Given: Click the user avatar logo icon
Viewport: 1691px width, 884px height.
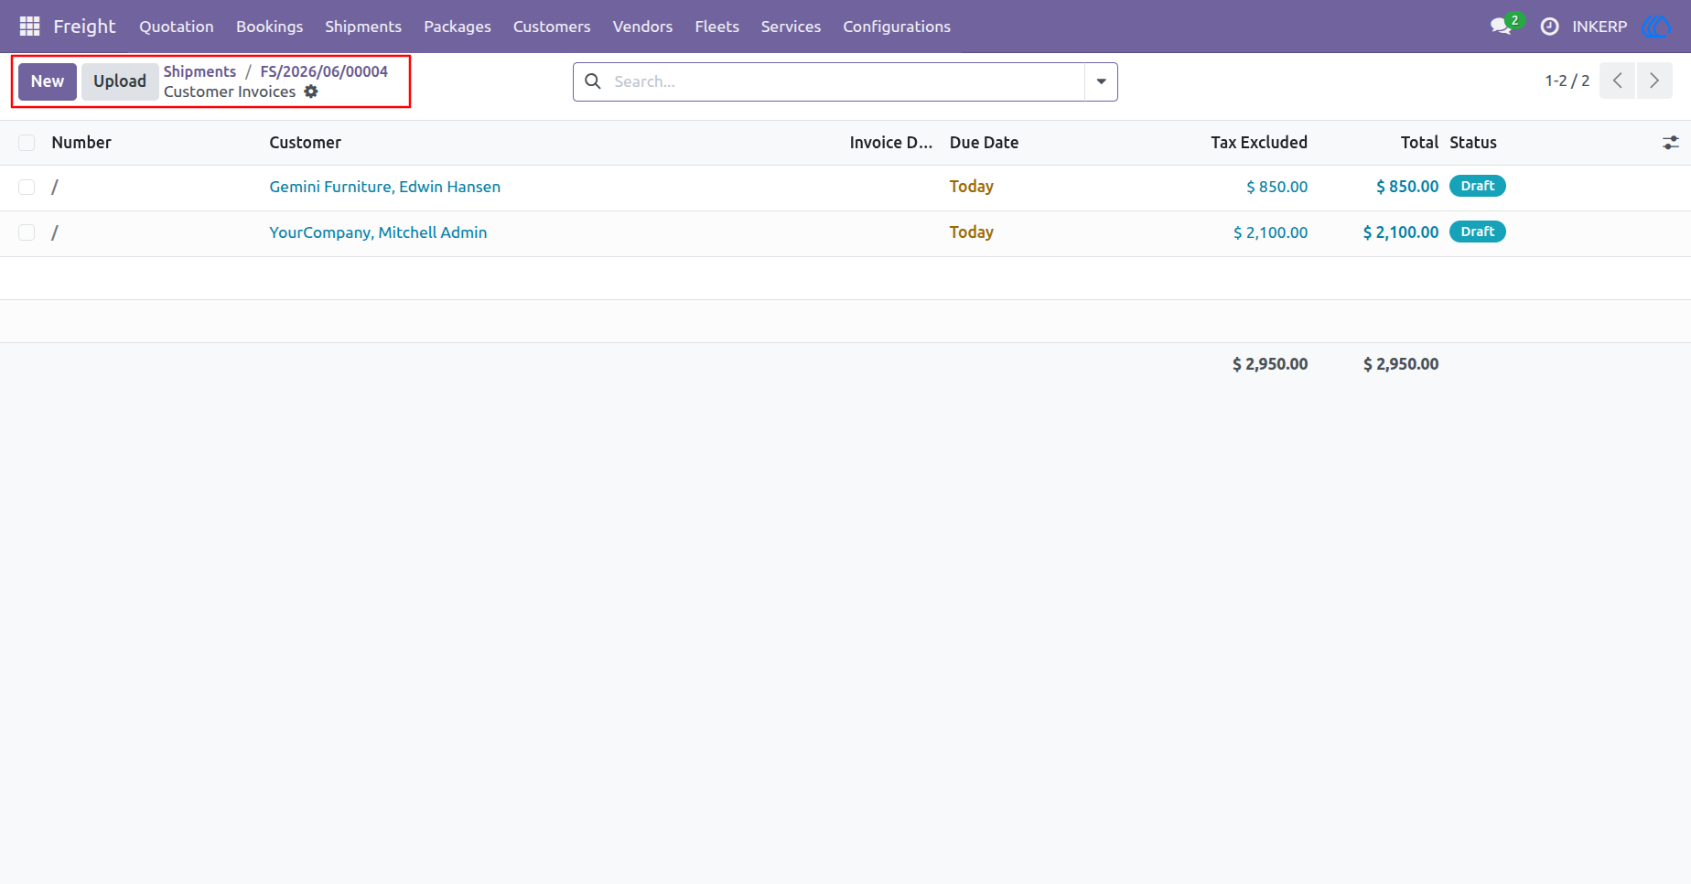Looking at the screenshot, I should (1657, 27).
